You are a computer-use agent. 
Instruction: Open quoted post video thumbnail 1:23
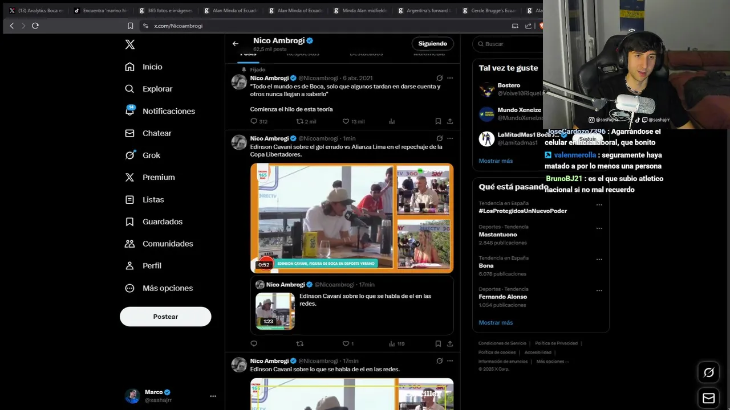275,311
